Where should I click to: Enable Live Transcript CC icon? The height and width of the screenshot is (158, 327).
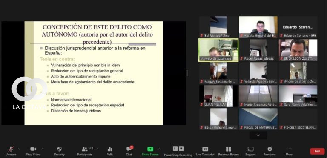tap(205, 149)
